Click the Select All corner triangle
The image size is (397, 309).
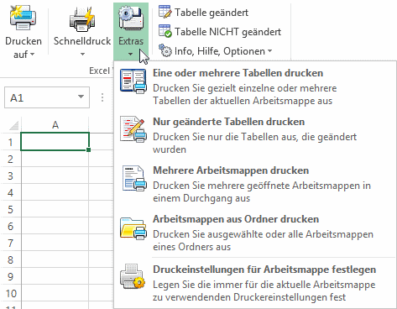[13, 126]
